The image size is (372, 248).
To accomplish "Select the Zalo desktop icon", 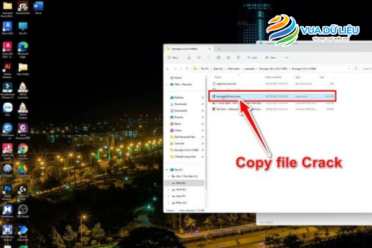I will pyautogui.click(x=7, y=107).
